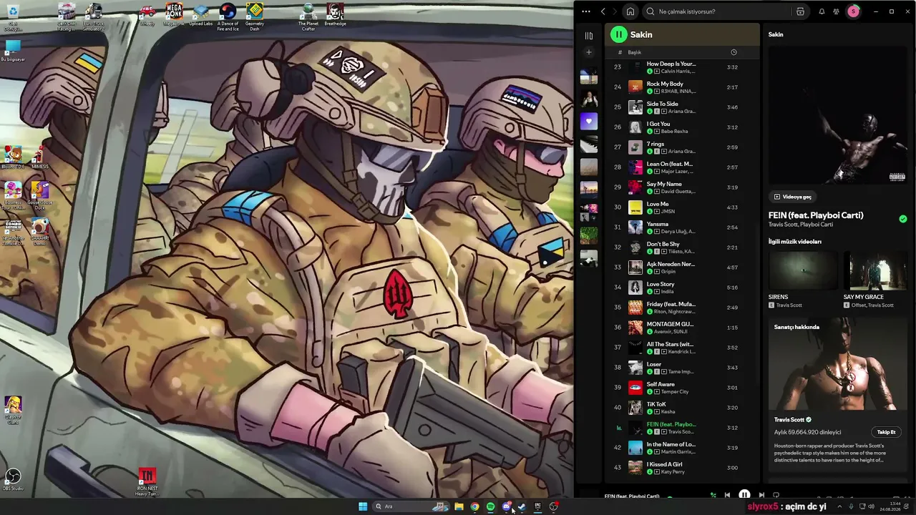This screenshot has height=515, width=916.
Task: Play track "How Deep Is Your..."
Action: tap(682, 67)
